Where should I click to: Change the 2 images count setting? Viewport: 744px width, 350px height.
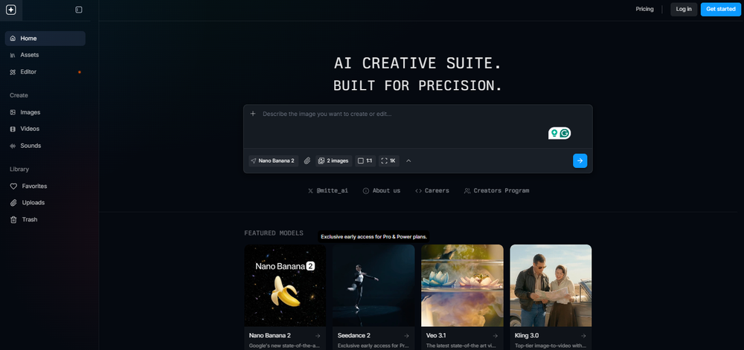click(333, 161)
